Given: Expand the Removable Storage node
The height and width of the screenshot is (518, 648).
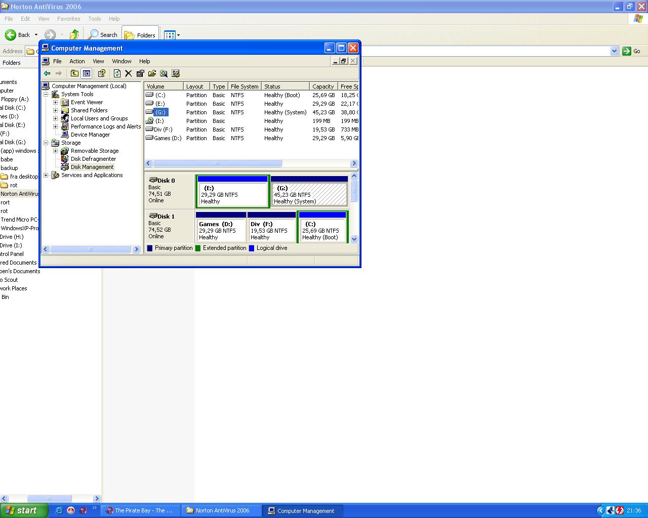Looking at the screenshot, I should 55,151.
